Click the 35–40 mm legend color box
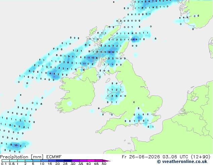213x165 pixels. coord(83,161)
